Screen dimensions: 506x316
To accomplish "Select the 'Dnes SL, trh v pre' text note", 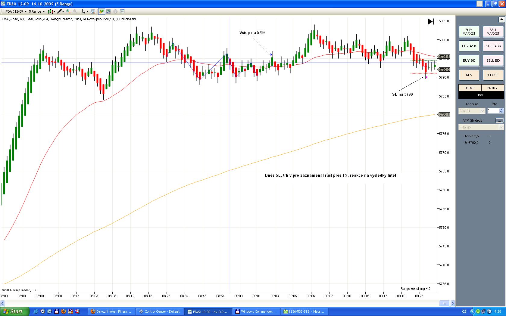I will point(330,175).
